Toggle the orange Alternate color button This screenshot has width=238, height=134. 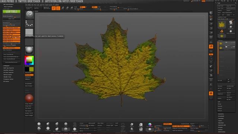pyautogui.click(x=29, y=75)
